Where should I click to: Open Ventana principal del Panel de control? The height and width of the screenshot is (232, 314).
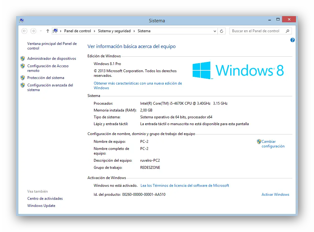(52, 46)
